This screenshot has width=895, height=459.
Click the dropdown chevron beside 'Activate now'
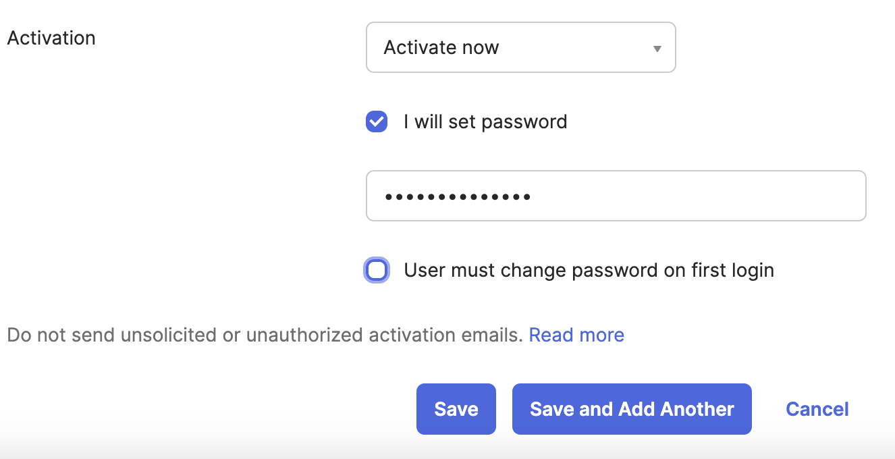[656, 47]
